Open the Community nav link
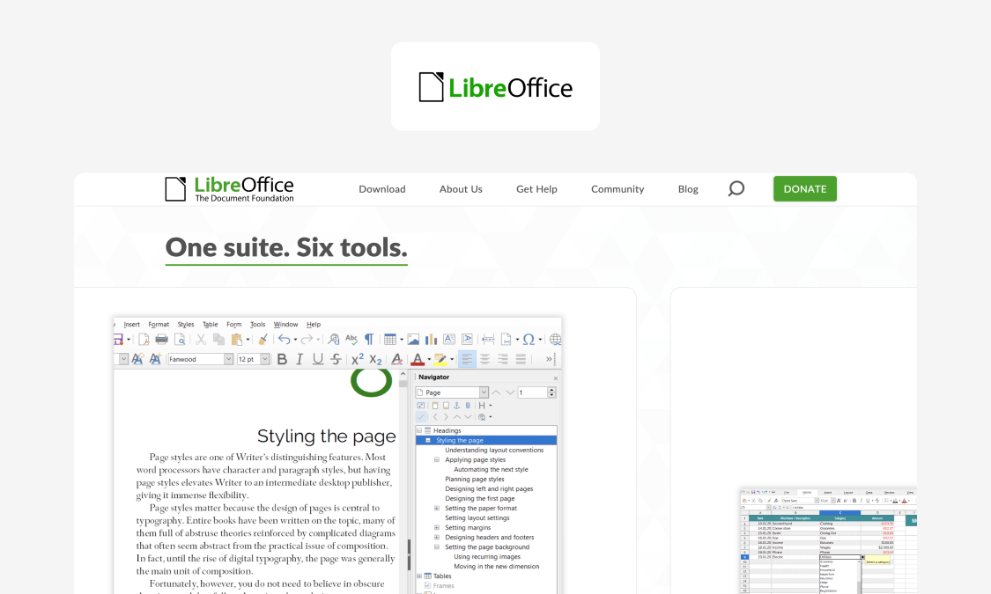The image size is (991, 594). (x=618, y=188)
